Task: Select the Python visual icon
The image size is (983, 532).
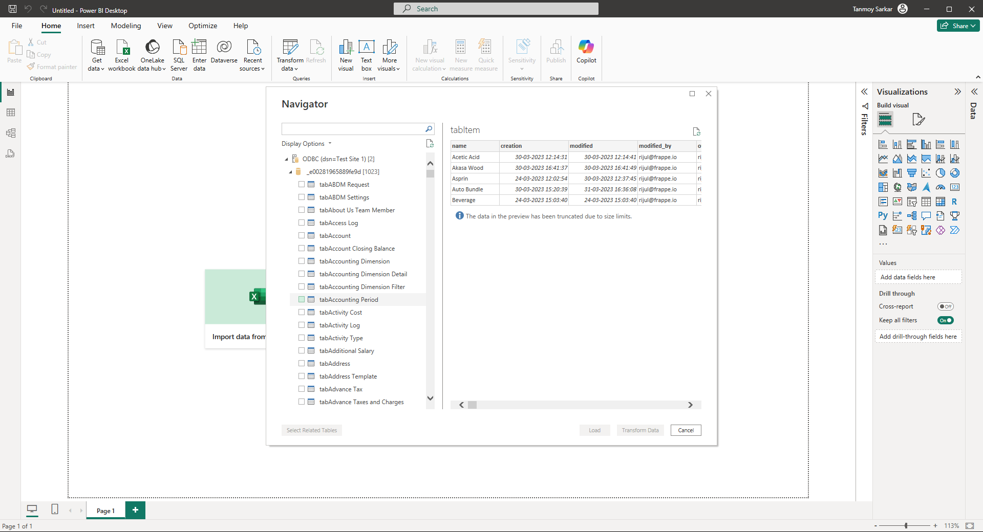Action: pyautogui.click(x=883, y=216)
